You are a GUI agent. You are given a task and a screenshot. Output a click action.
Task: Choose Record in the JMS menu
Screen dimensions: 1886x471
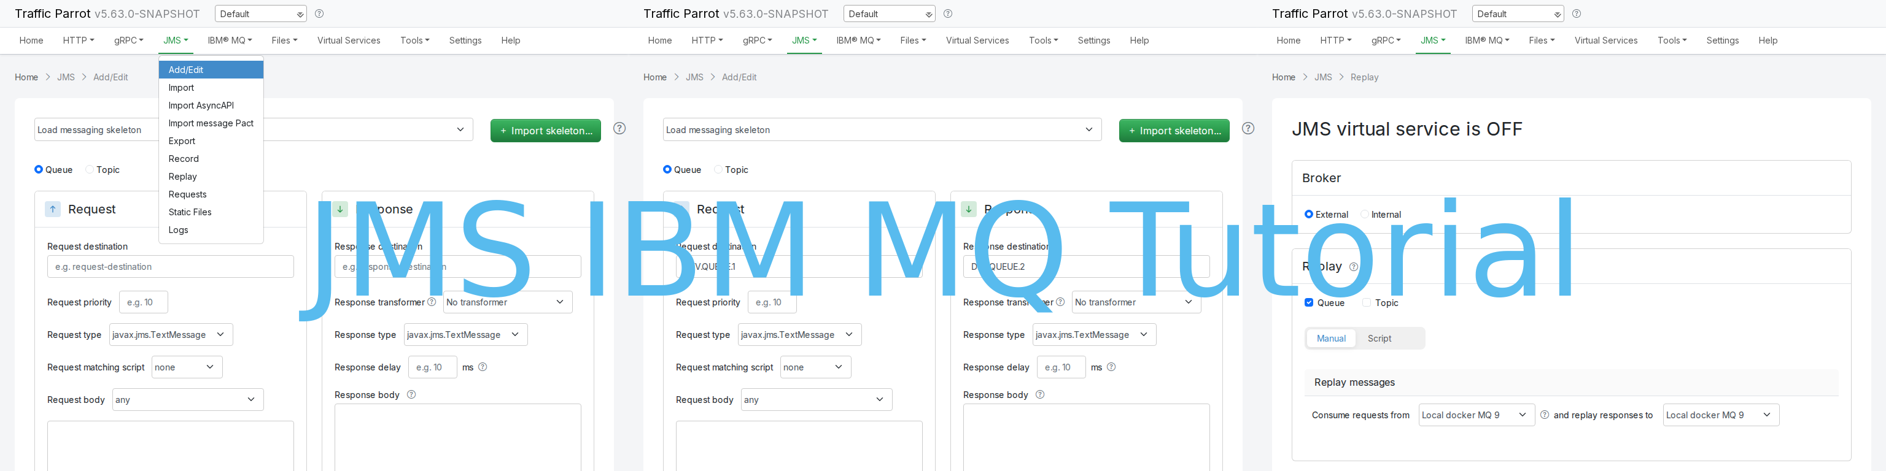coord(211,159)
